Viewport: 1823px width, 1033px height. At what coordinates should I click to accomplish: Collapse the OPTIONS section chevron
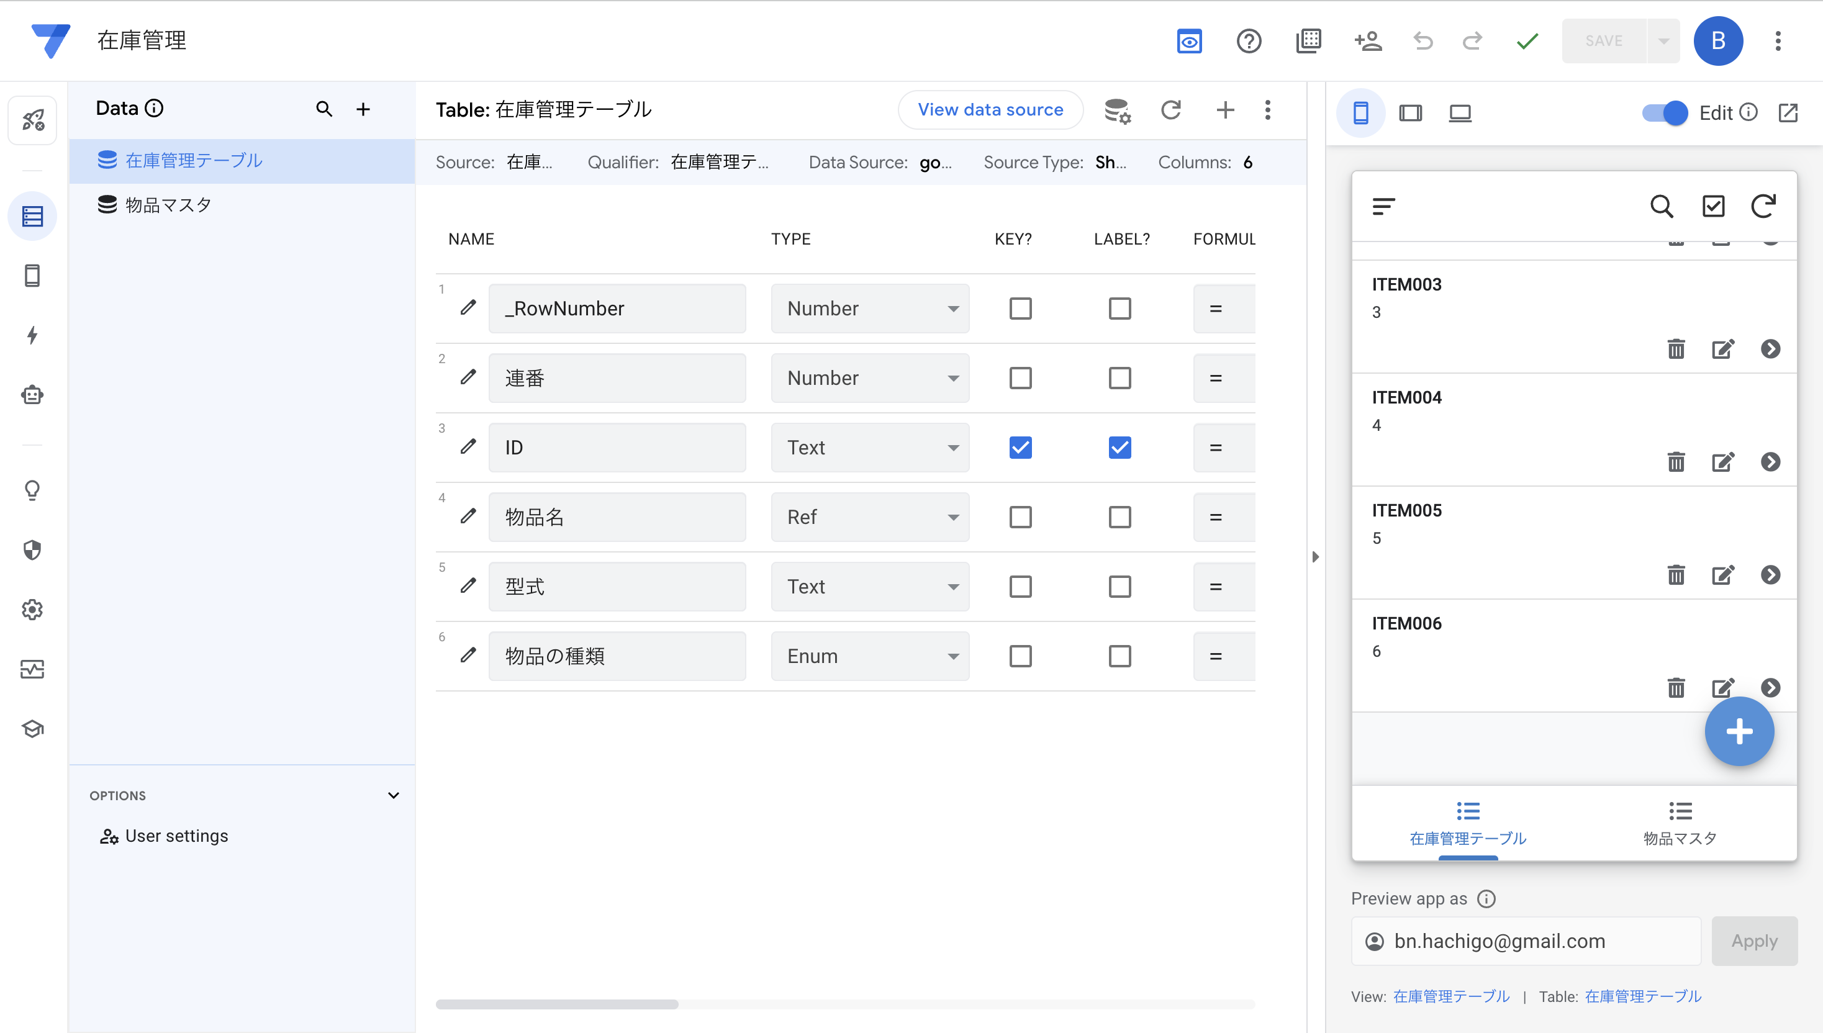click(x=393, y=795)
